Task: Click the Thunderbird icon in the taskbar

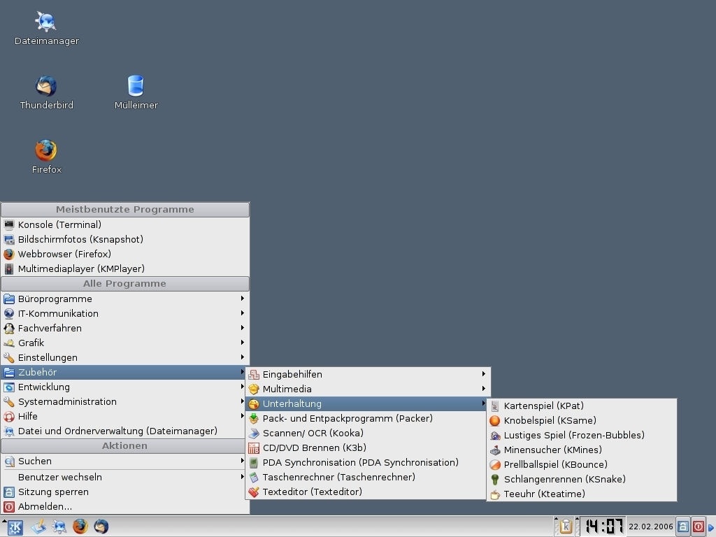Action: tap(101, 527)
